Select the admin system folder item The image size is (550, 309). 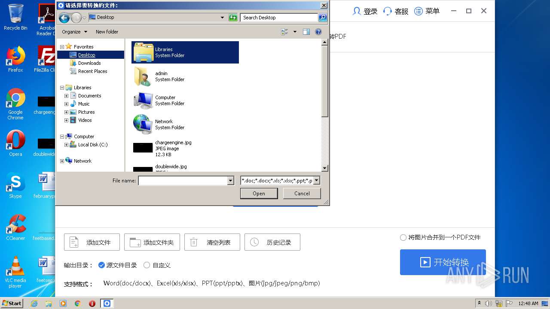pos(185,76)
